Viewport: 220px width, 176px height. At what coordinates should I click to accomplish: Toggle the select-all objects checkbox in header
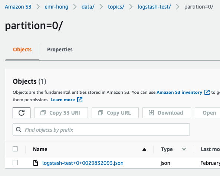(15, 149)
